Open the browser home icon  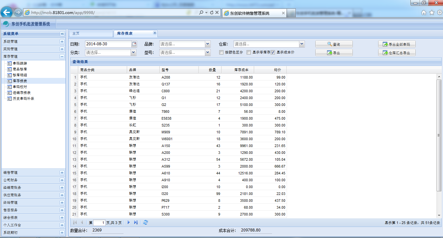pyautogui.click(x=424, y=13)
